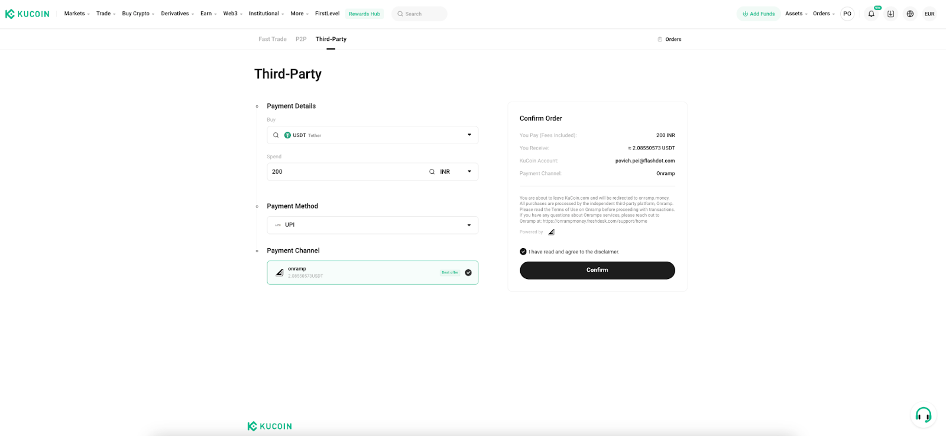This screenshot has width=946, height=436.
Task: Open the language globe icon
Action: click(x=910, y=14)
